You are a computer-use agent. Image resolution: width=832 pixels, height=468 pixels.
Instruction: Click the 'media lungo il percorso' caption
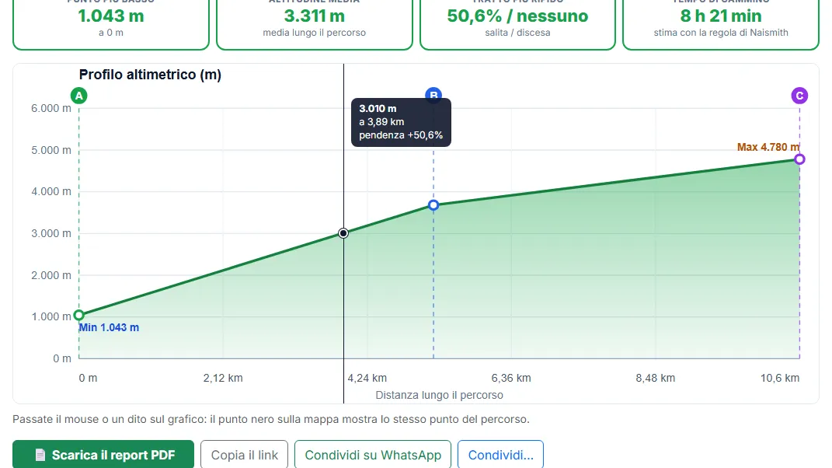(314, 33)
